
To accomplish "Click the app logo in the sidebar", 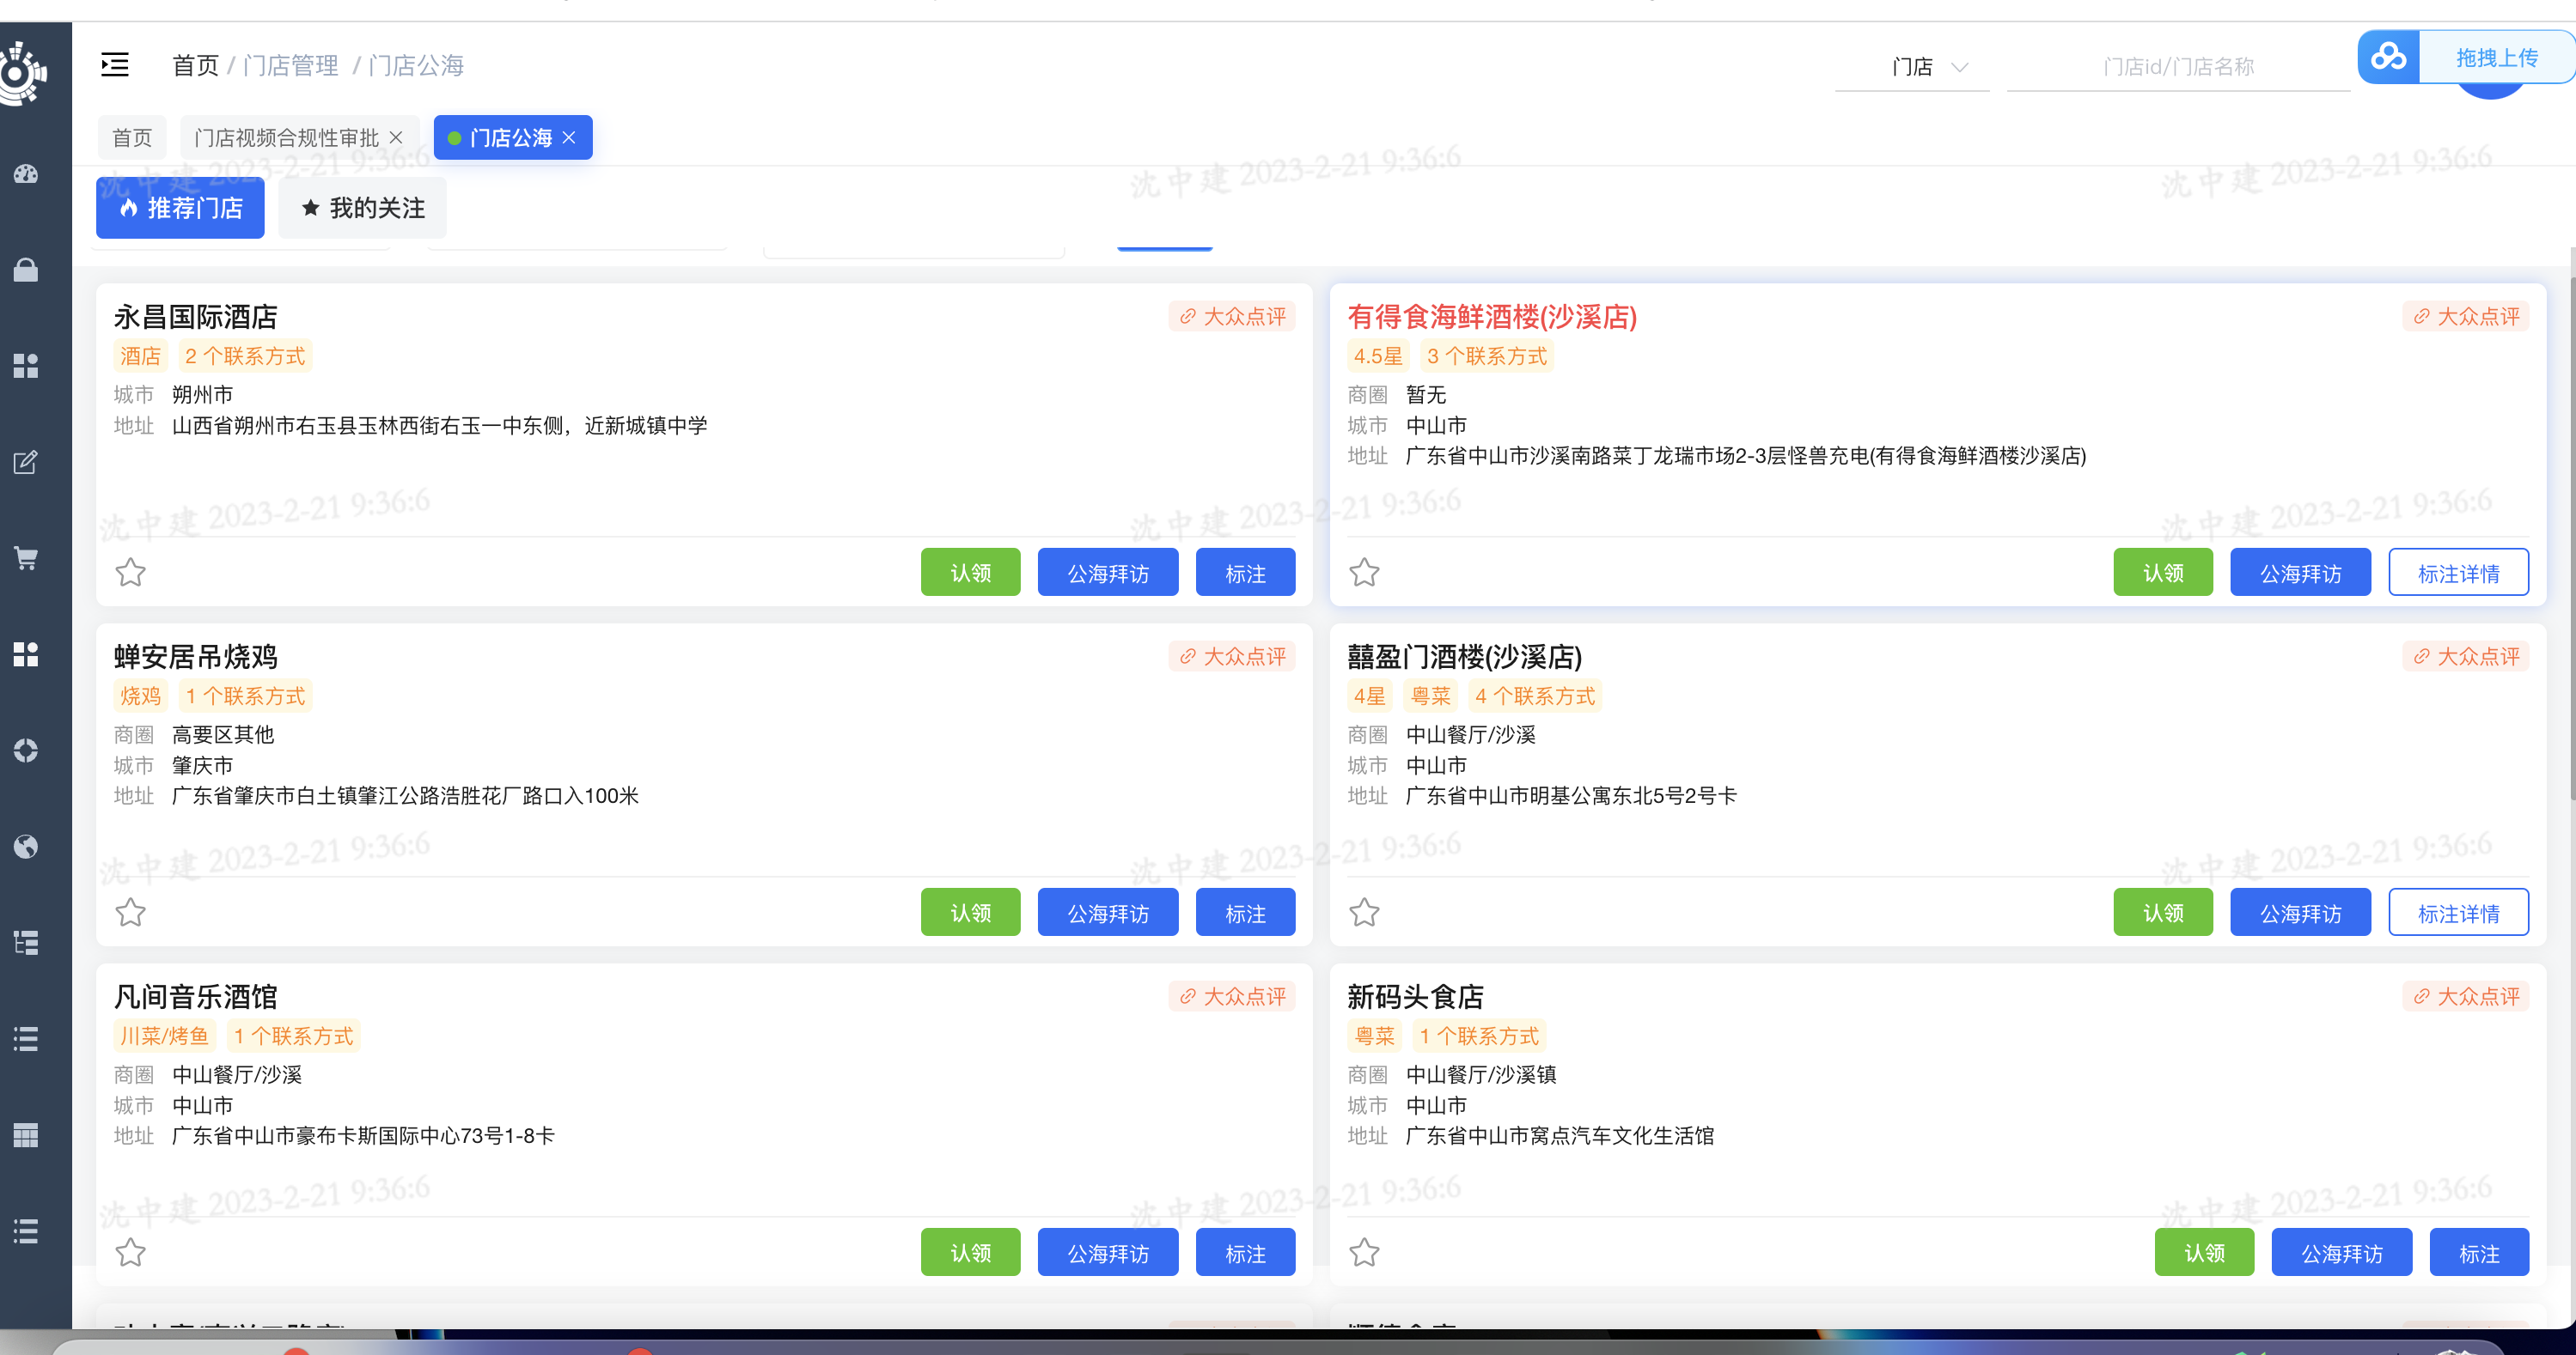I will point(22,73).
